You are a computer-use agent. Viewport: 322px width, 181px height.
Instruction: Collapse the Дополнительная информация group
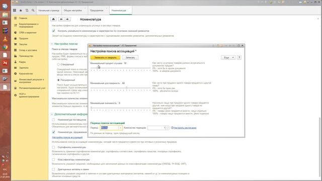(x=52, y=114)
